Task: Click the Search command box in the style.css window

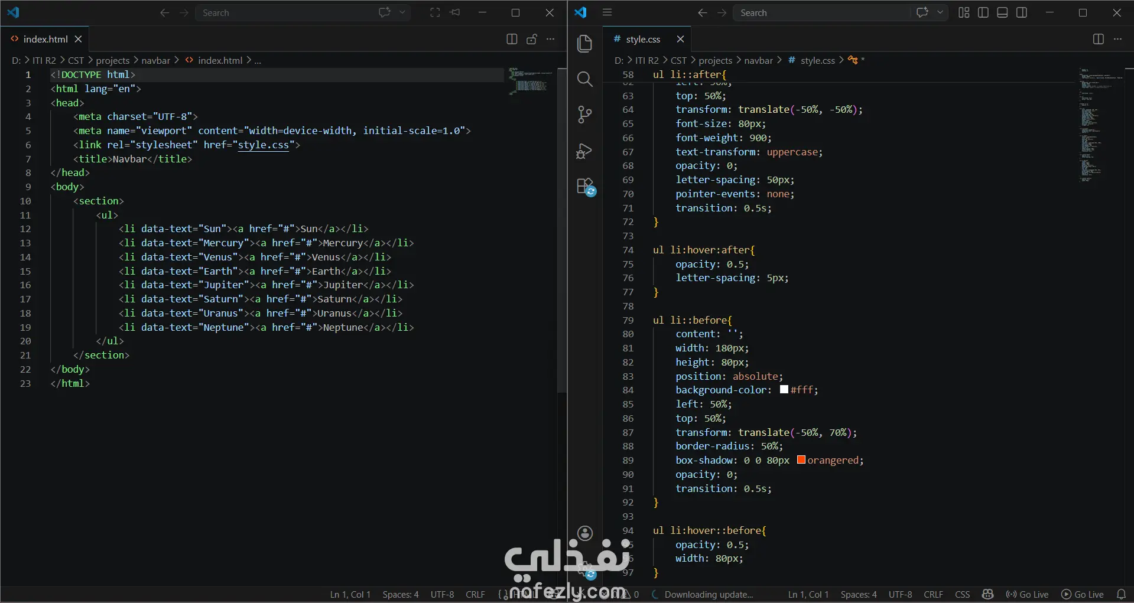Action: pos(821,12)
